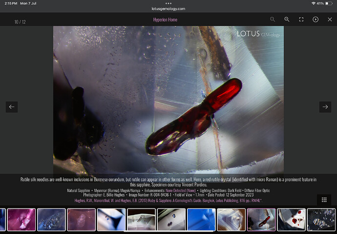Zoom in using the plus magnifier icon
337x234 pixels.
[287, 20]
